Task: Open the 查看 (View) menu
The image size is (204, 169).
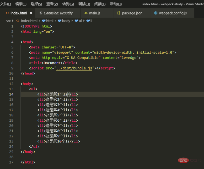Action: [x=52, y=4]
